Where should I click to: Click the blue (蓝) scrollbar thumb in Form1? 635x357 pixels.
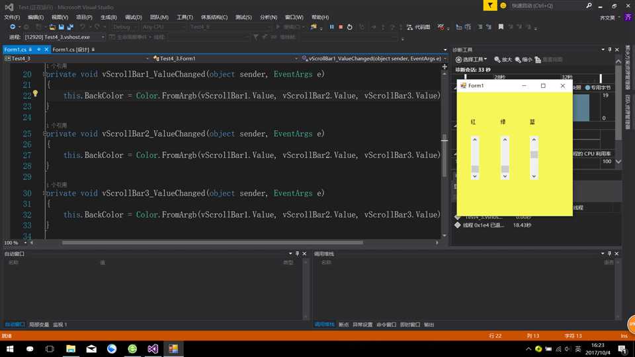pyautogui.click(x=534, y=155)
